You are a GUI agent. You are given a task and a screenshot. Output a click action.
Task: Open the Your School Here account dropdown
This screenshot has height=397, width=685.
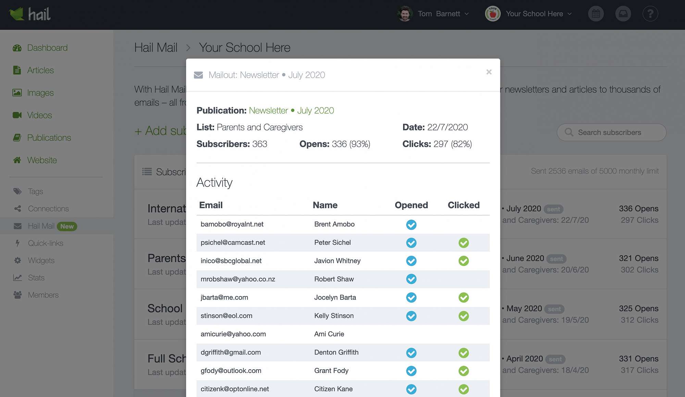(534, 14)
